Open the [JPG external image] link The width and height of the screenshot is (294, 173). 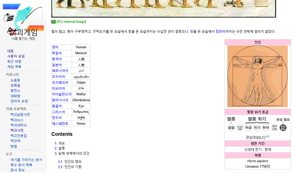[x=71, y=22]
